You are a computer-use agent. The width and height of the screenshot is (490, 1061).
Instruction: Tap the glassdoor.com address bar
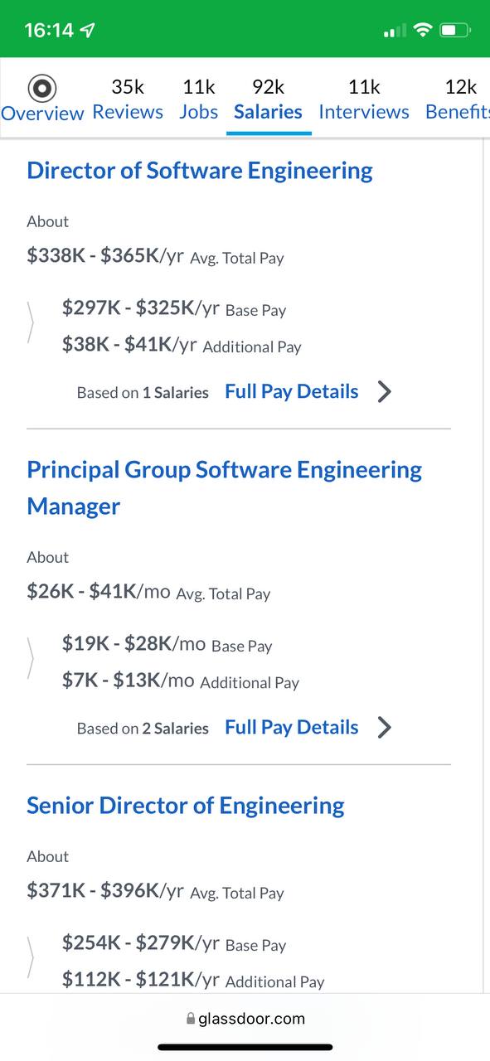pos(245,1019)
